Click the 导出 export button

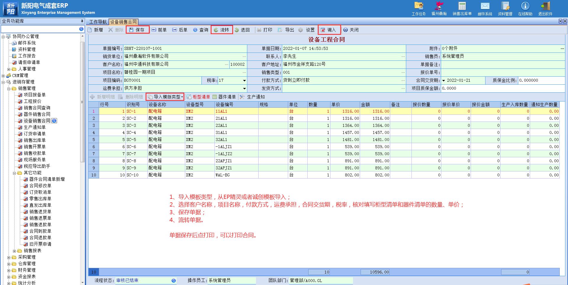[x=286, y=30]
